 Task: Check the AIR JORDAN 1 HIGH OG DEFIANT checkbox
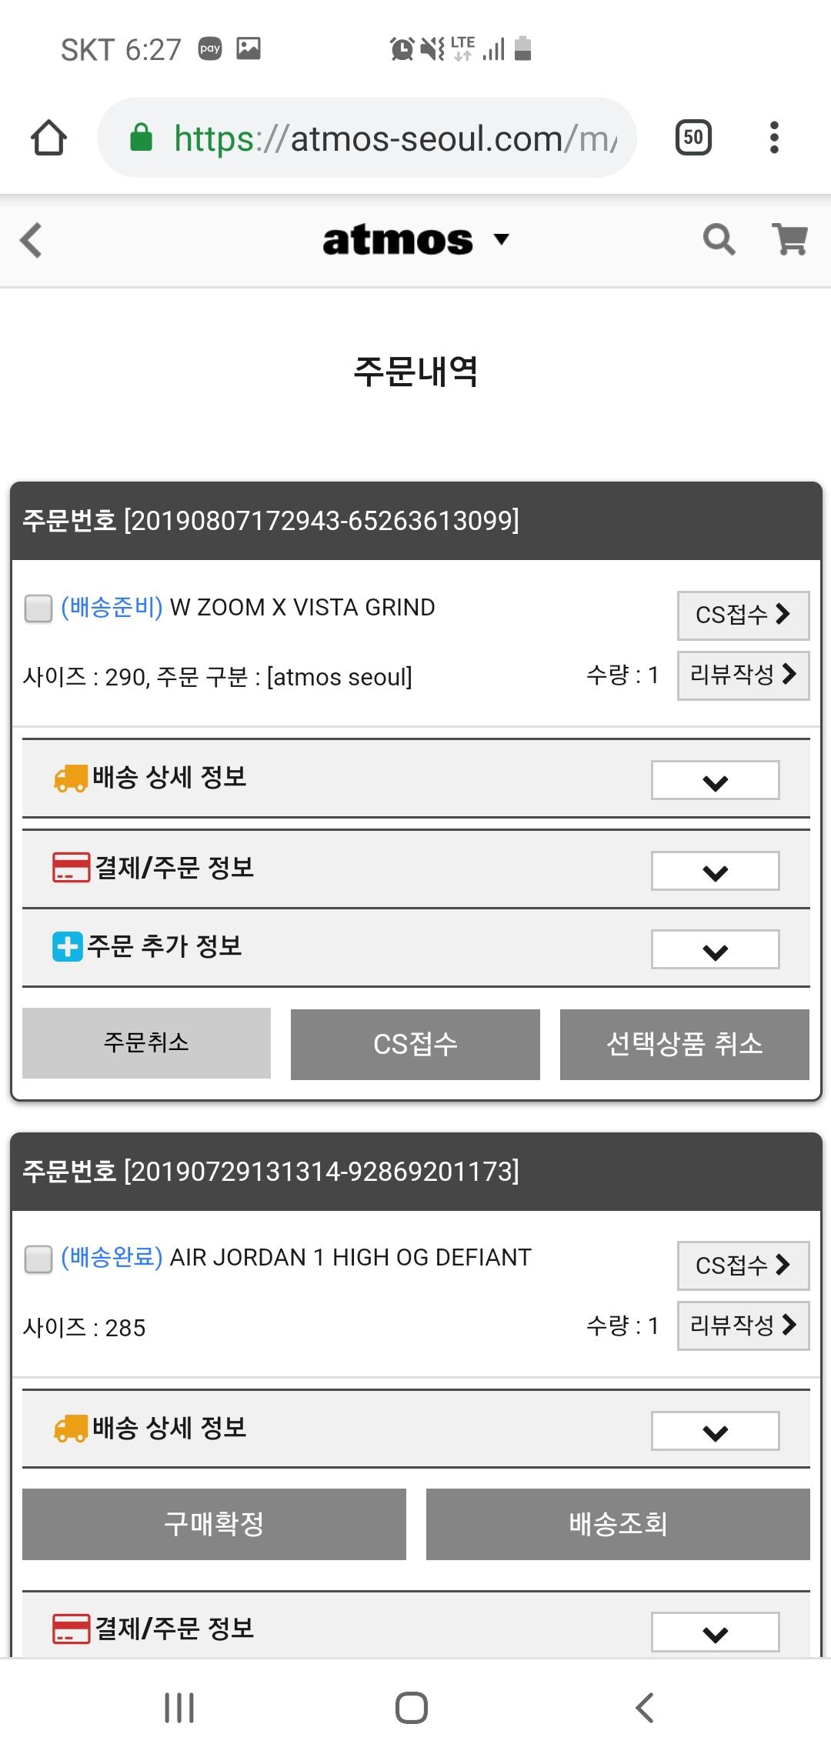pyautogui.click(x=38, y=1259)
